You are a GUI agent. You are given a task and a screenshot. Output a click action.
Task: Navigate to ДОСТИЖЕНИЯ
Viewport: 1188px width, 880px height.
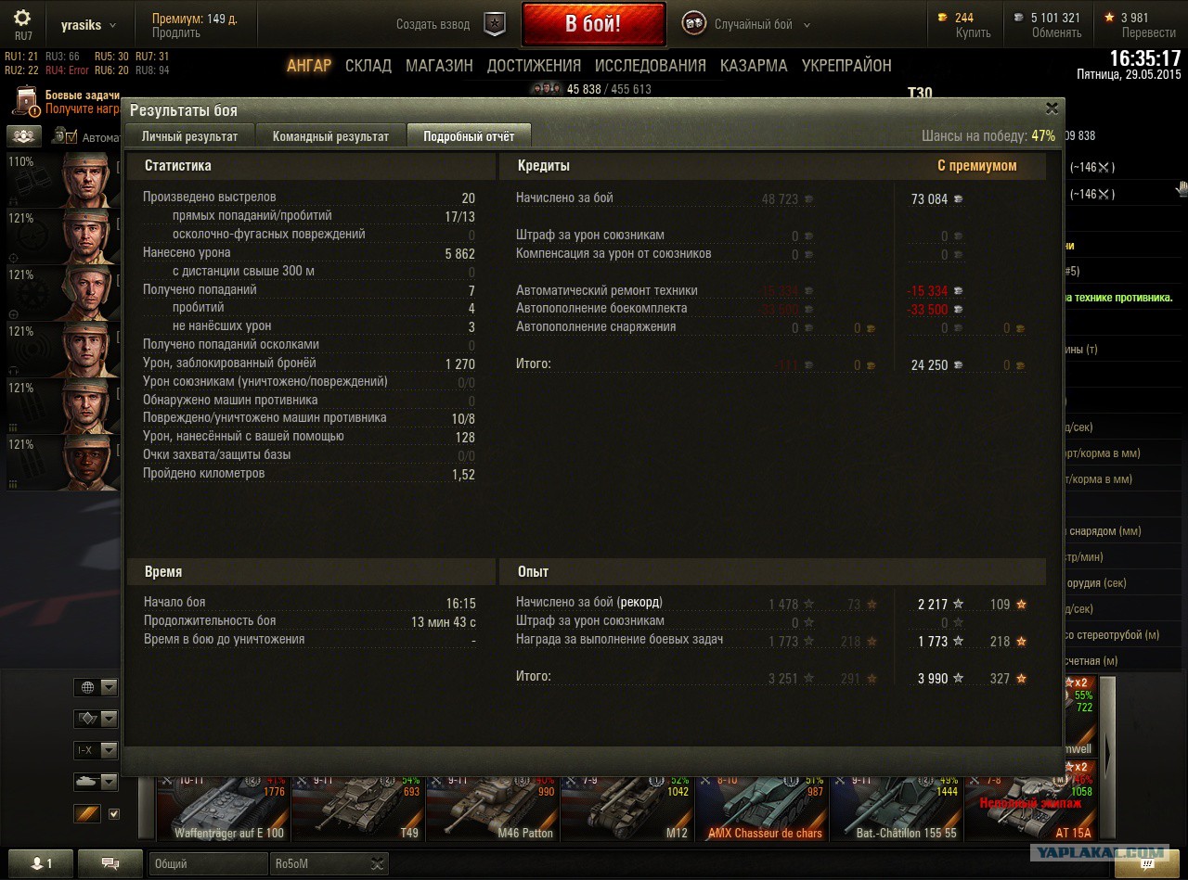tap(534, 66)
